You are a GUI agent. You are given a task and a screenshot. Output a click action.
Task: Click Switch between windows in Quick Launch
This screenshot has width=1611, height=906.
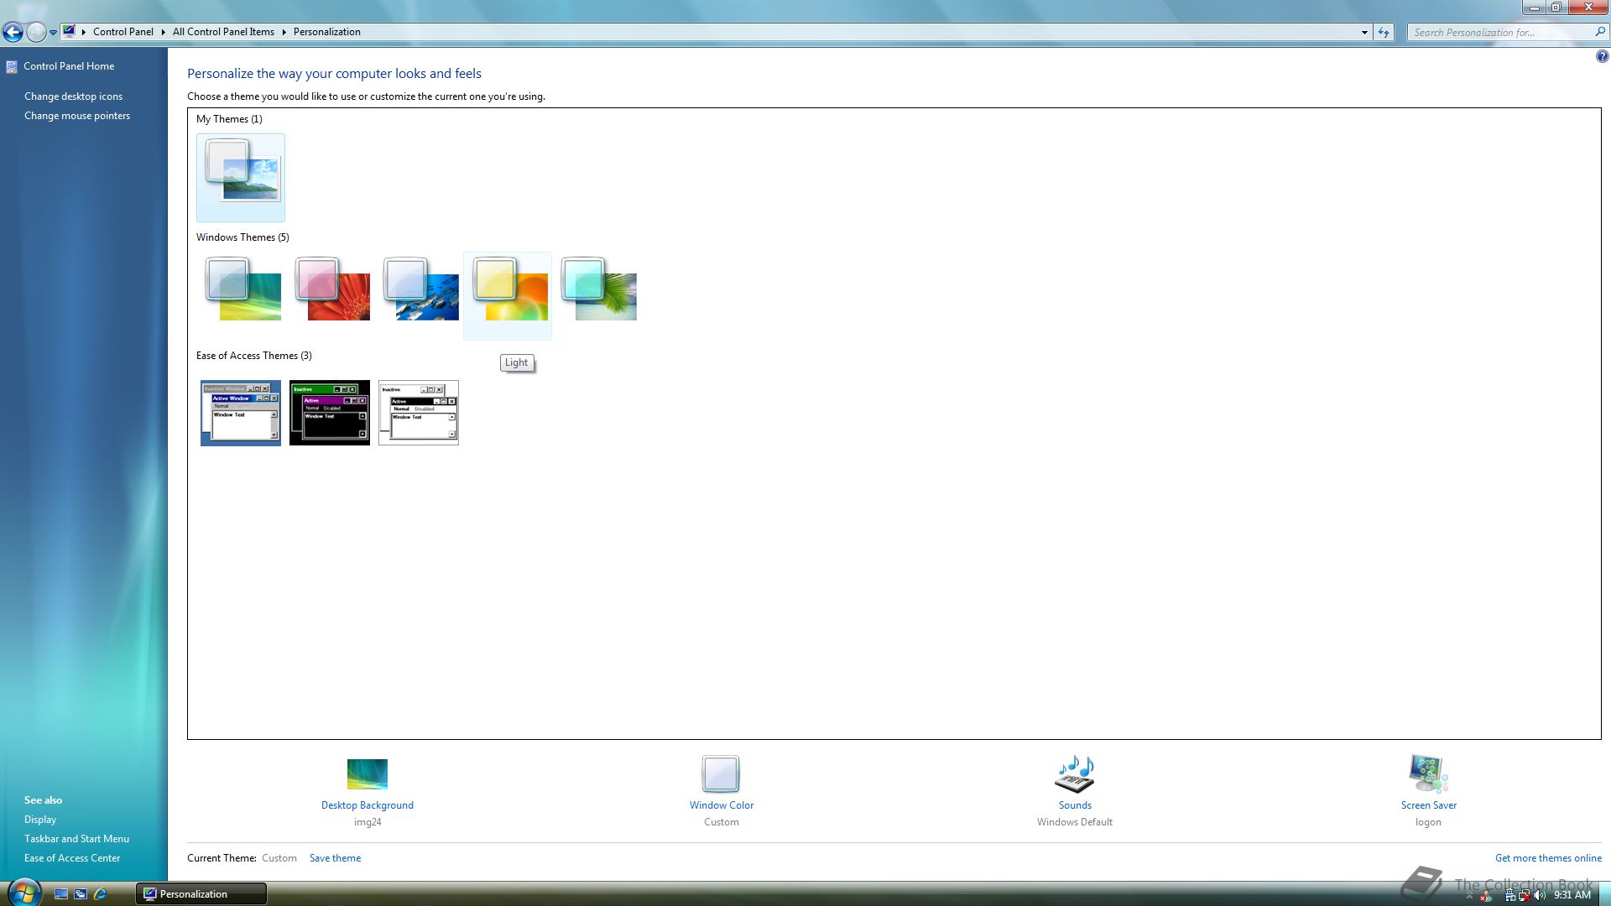point(81,894)
